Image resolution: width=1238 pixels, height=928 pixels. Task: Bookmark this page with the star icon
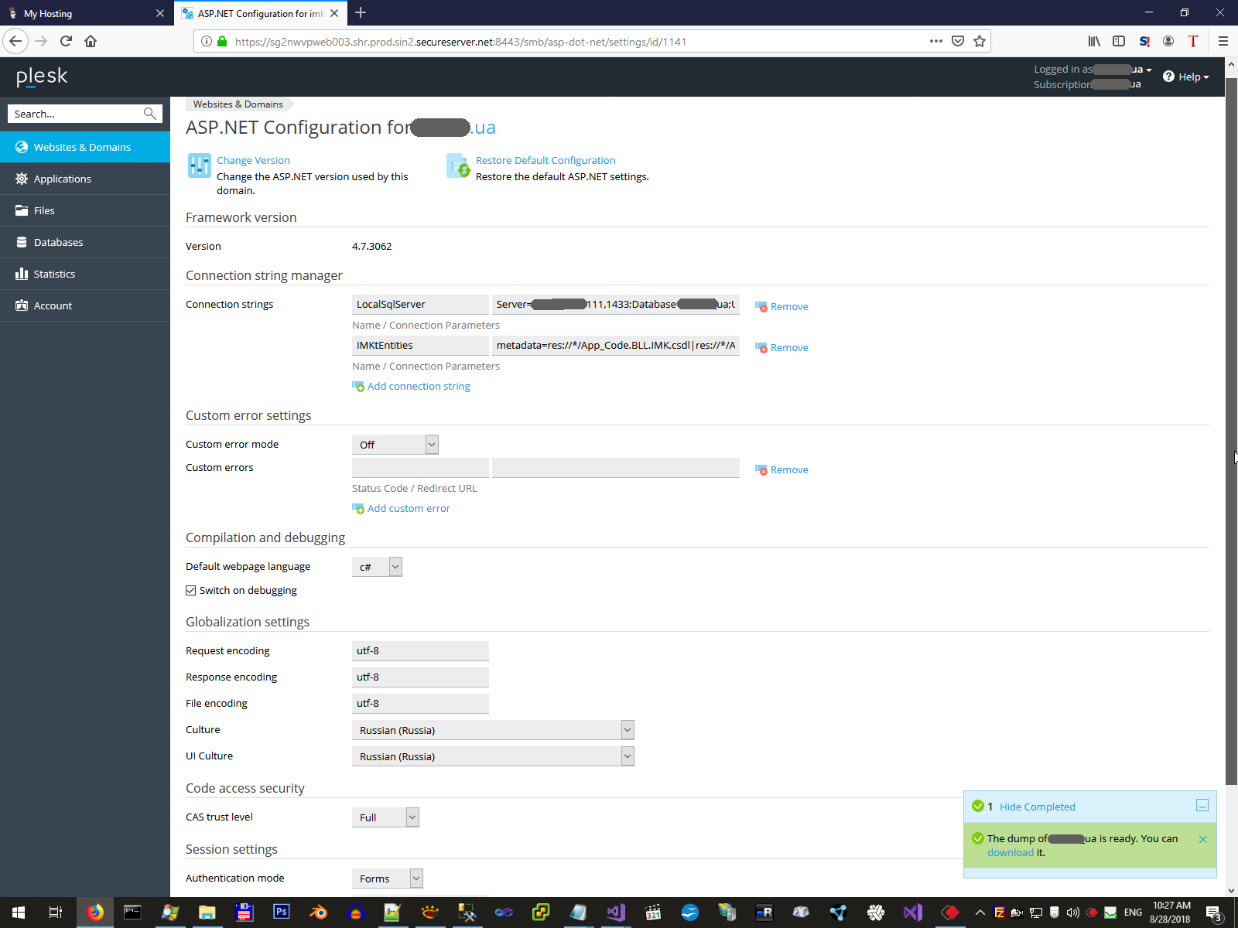click(x=980, y=41)
